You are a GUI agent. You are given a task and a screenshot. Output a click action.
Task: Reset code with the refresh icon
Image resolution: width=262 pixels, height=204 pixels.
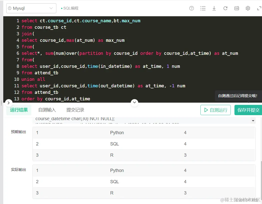coord(225,8)
